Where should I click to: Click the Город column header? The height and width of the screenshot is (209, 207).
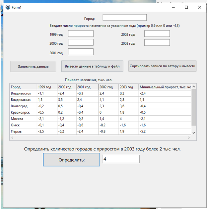coord(23,87)
